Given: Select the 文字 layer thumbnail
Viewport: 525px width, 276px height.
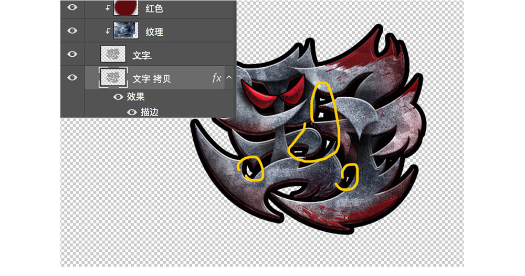Looking at the screenshot, I should [x=113, y=54].
